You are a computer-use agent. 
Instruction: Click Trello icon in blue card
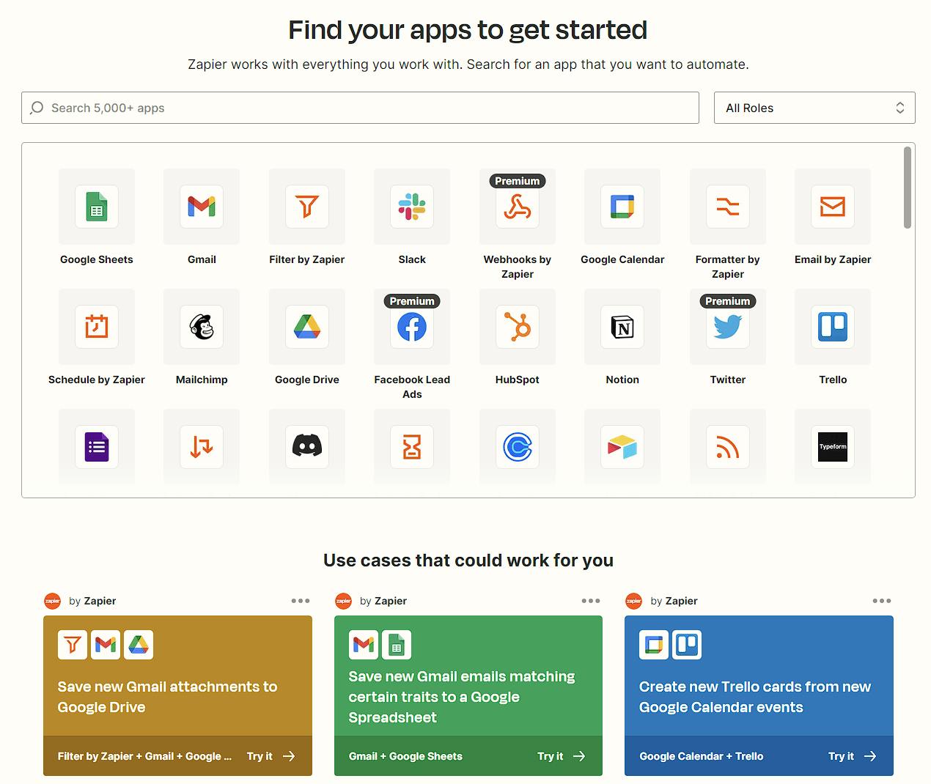pyautogui.click(x=687, y=645)
